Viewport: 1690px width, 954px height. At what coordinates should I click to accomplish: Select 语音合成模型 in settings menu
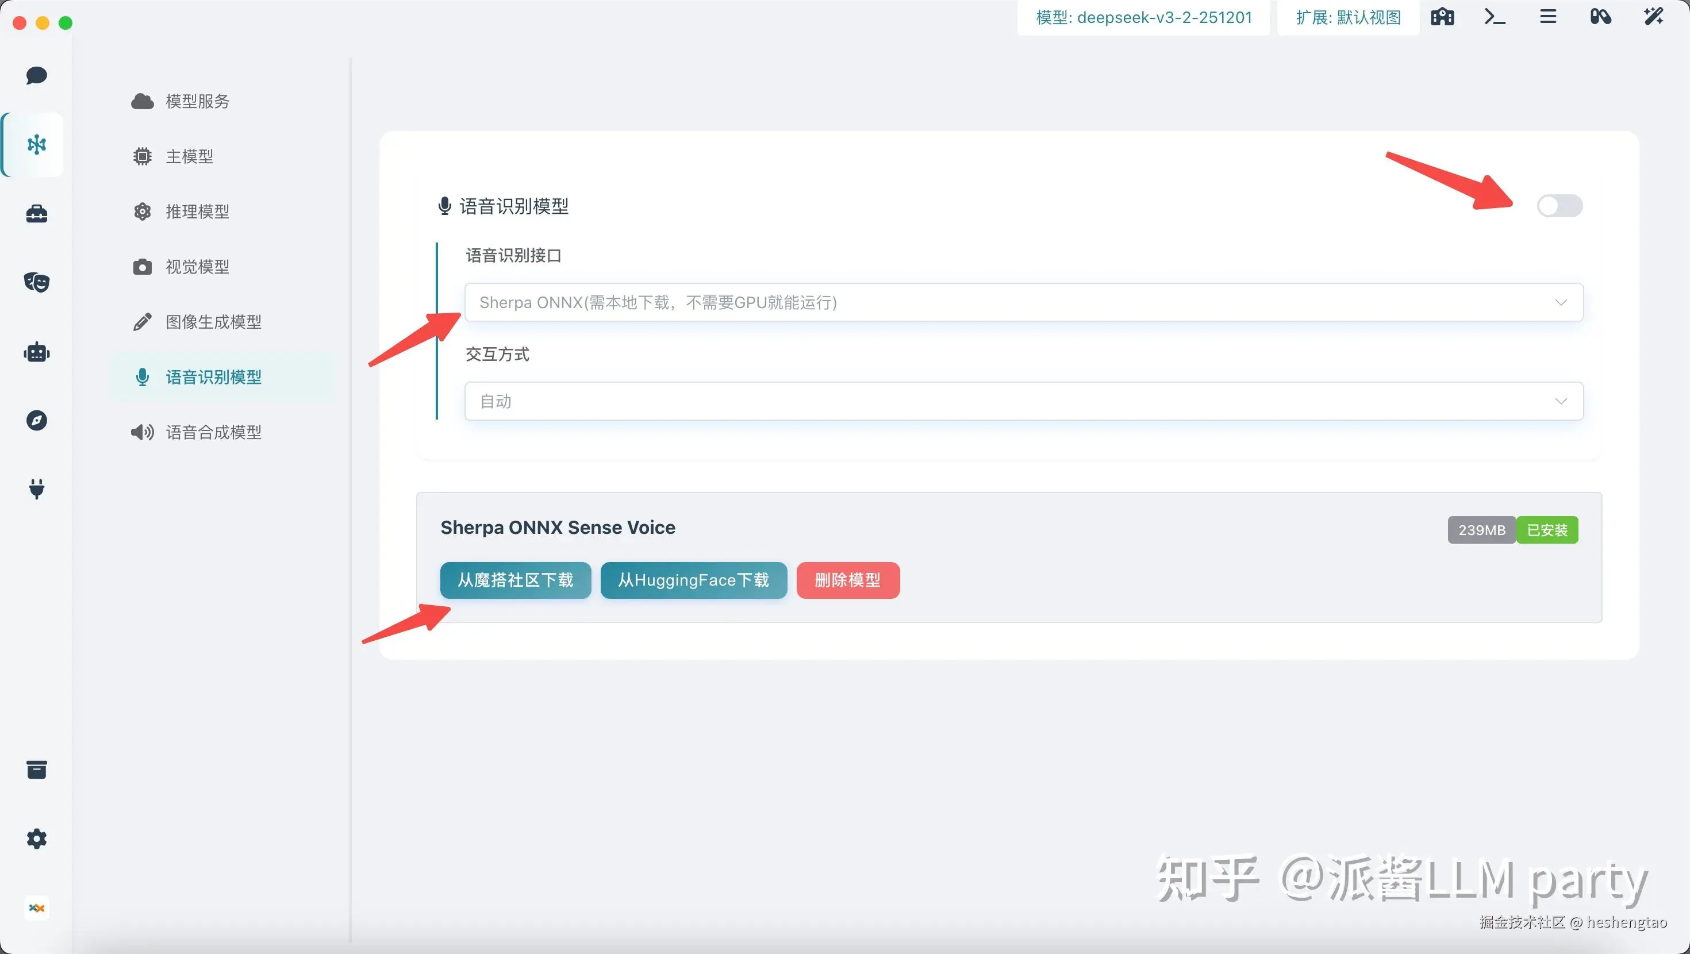[x=213, y=432]
